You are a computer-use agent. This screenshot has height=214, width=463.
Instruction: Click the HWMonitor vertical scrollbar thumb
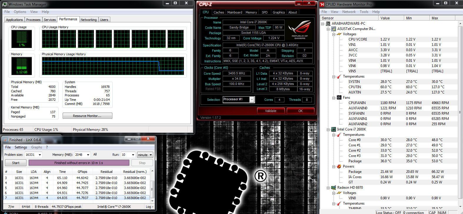point(460,112)
